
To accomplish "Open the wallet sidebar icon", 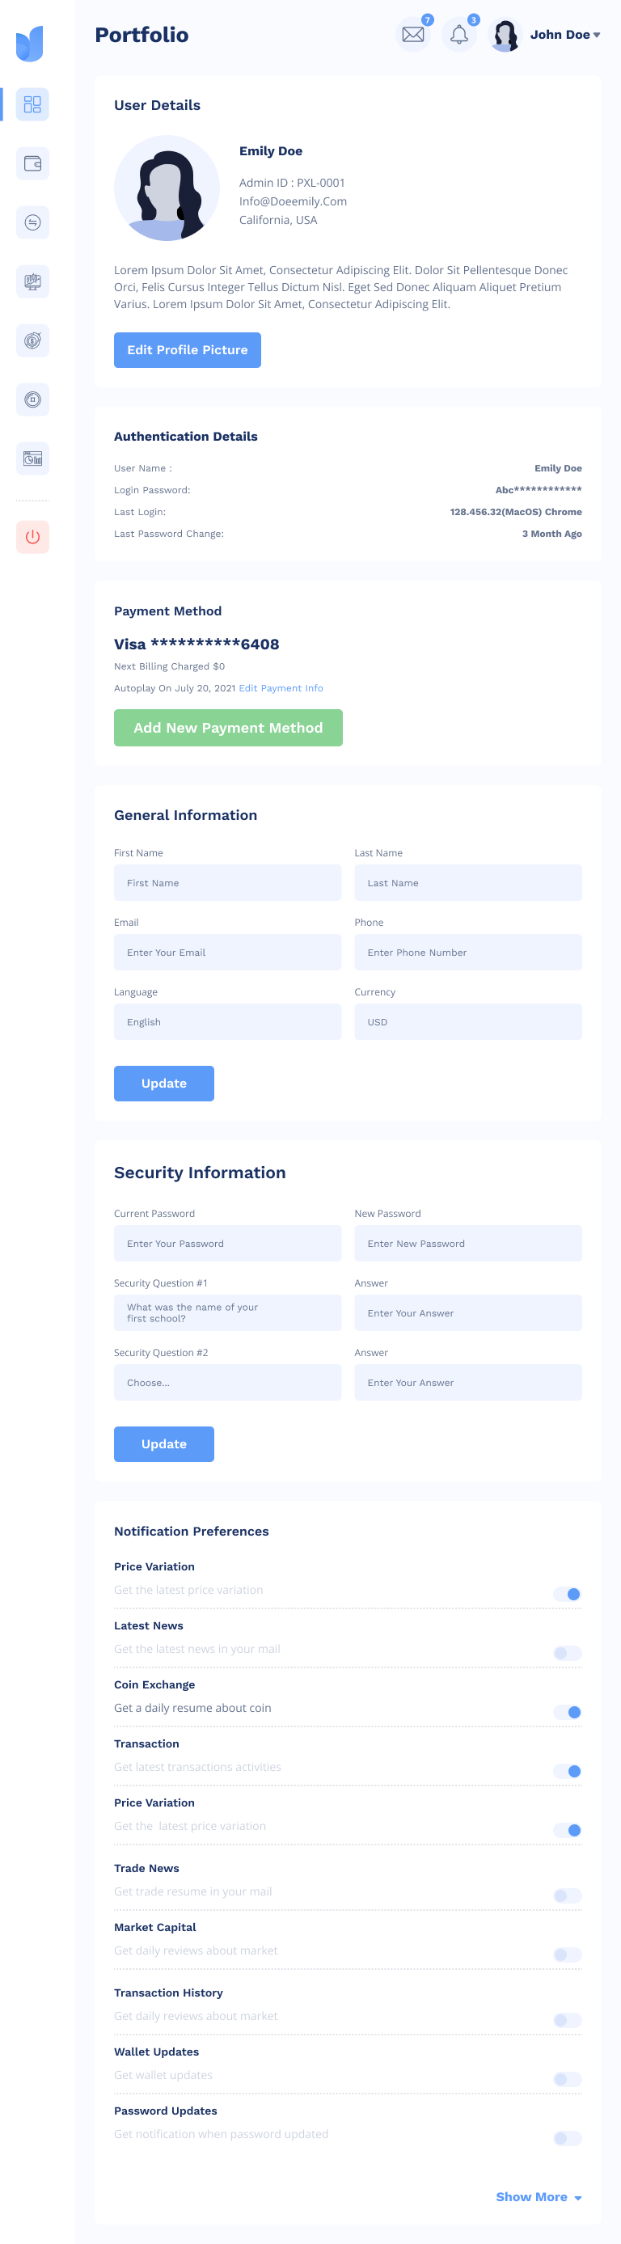I will pos(32,164).
